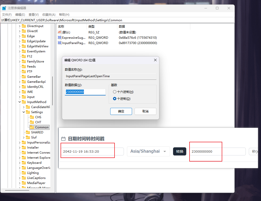
Task: Click the 确定 button in dialog
Action: pos(121,111)
